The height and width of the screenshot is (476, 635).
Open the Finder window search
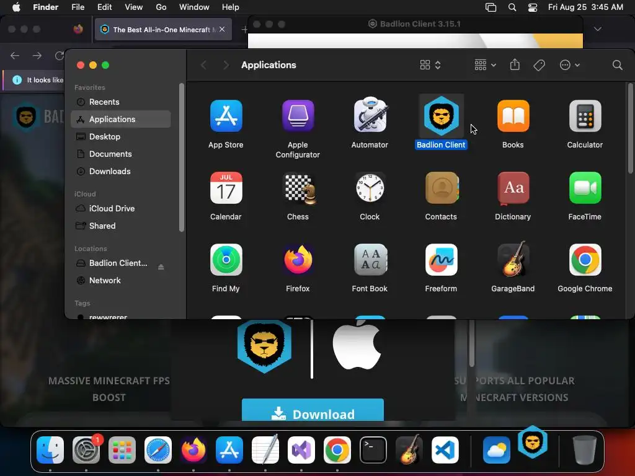click(617, 65)
